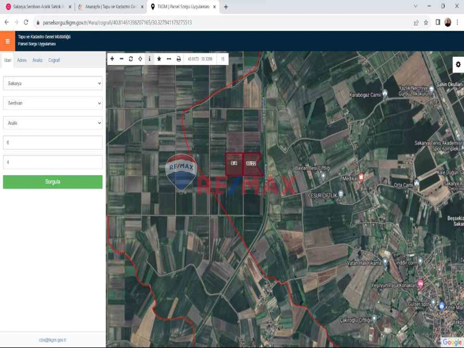The image size is (464, 348).
Task: Switch to the Analiz tab
Action: (37, 60)
